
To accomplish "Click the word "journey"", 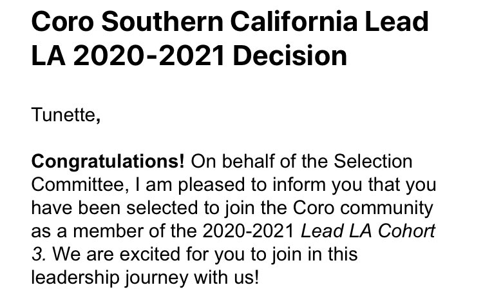I will pyautogui.click(x=156, y=279).
